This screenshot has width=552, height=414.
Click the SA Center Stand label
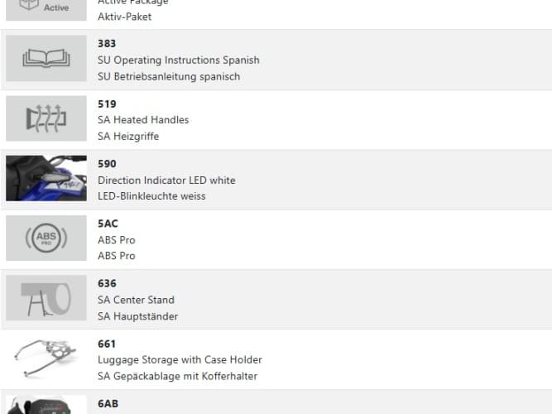[136, 300]
